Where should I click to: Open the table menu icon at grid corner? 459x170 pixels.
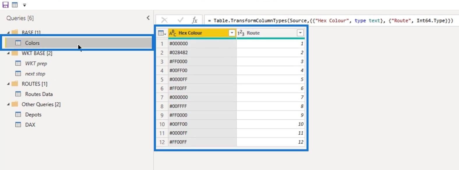click(162, 33)
